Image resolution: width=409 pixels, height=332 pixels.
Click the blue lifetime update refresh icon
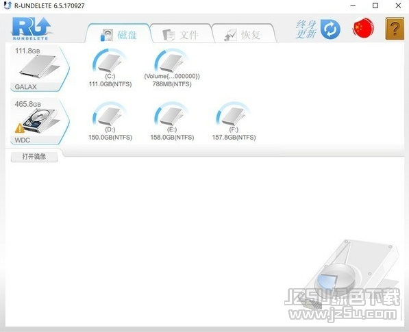(x=330, y=29)
